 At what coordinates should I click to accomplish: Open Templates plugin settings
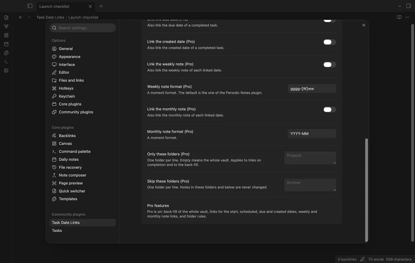pyautogui.click(x=83, y=199)
